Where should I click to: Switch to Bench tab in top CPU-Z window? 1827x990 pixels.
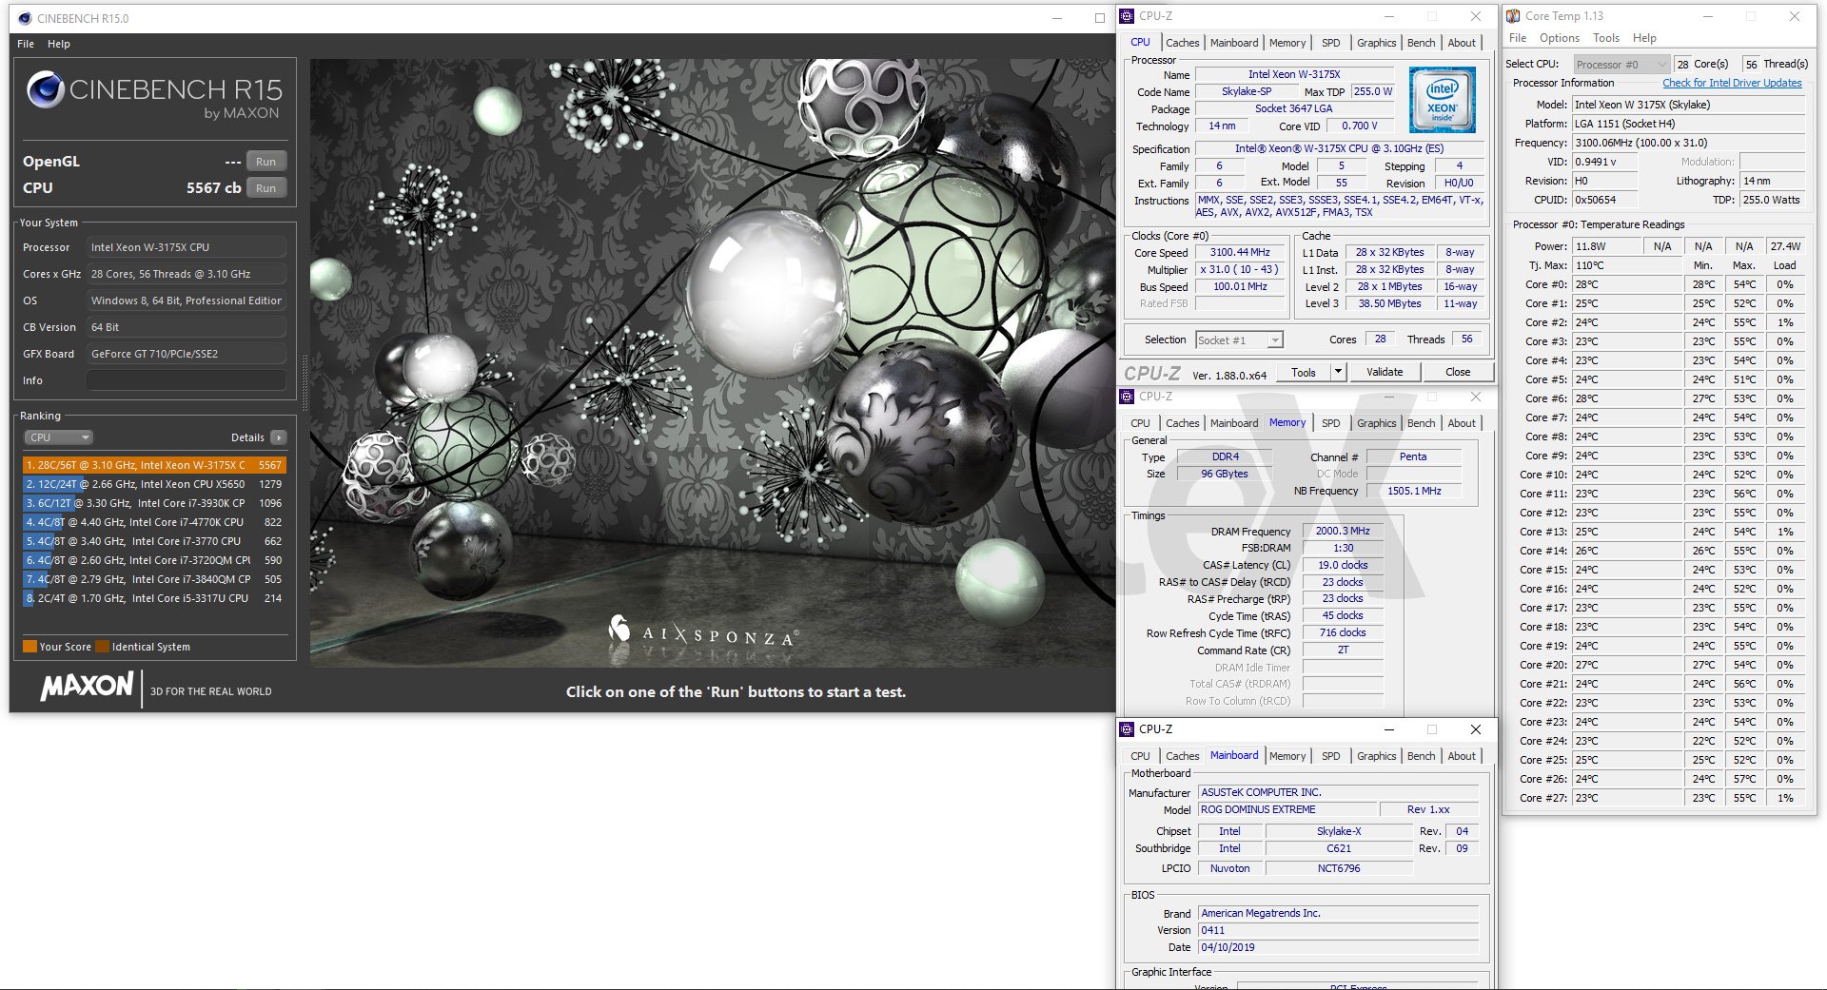pos(1421,43)
